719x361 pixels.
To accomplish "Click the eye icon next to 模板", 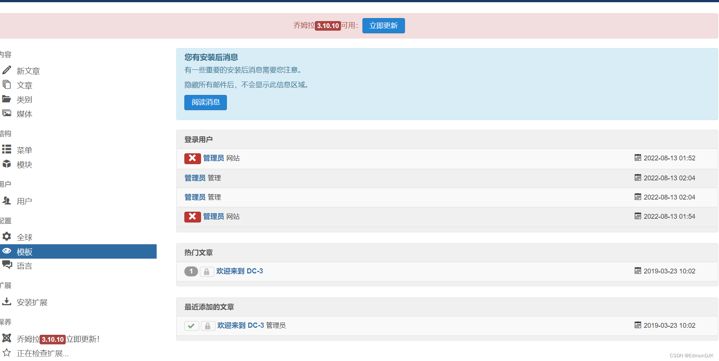I will coord(7,251).
